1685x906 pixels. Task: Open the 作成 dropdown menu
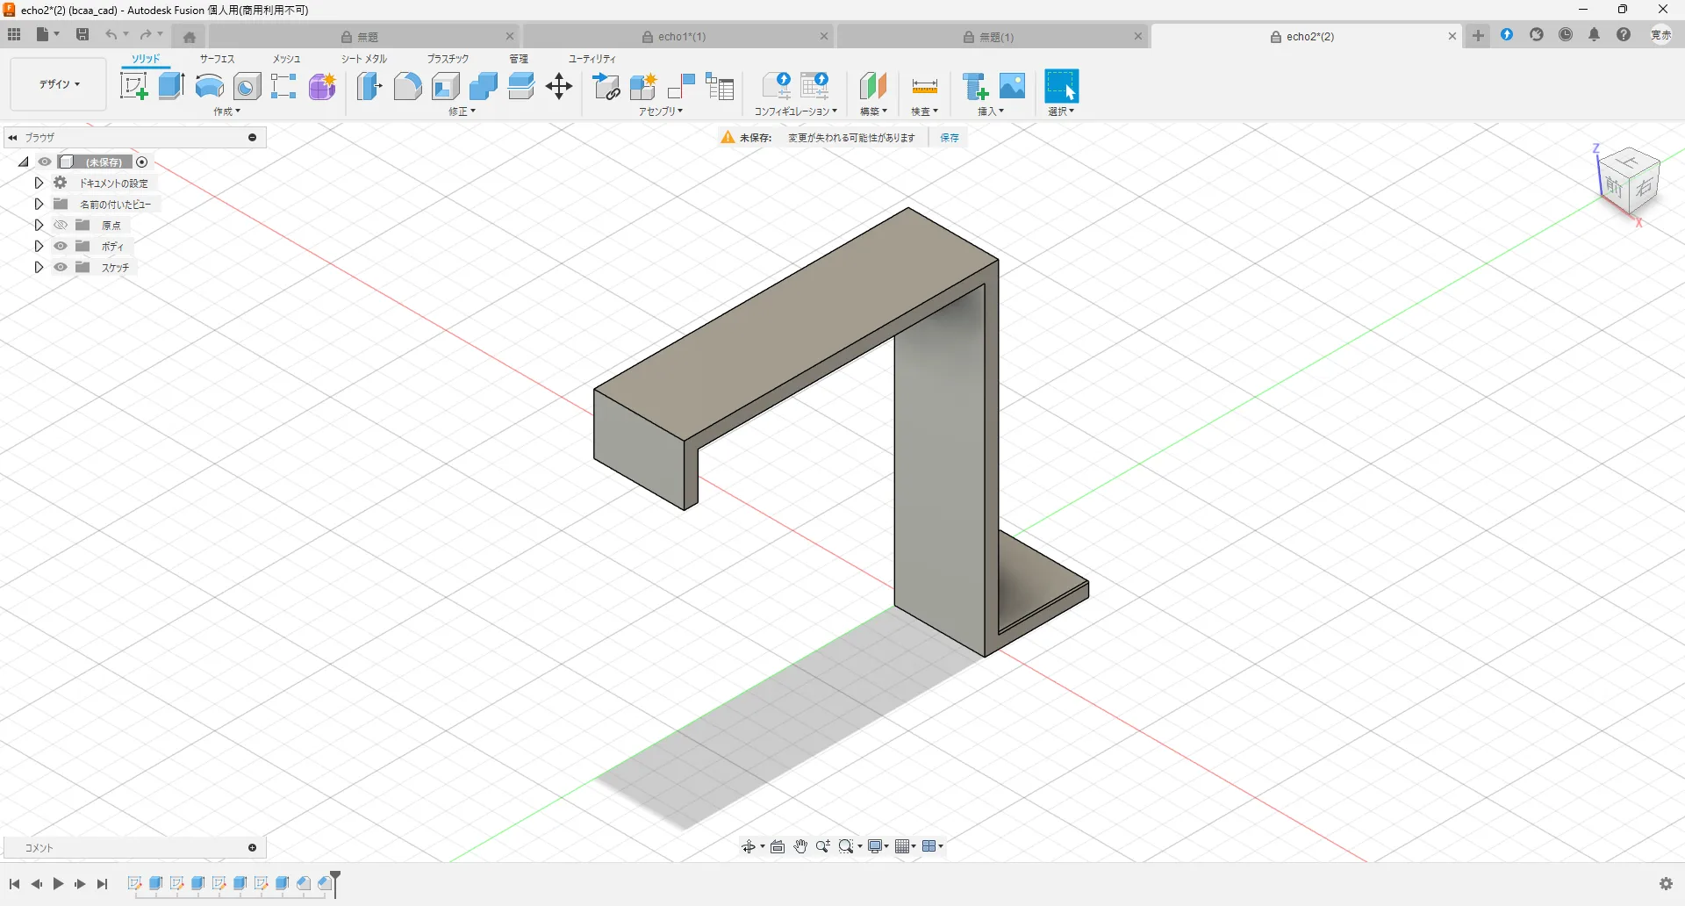226,111
